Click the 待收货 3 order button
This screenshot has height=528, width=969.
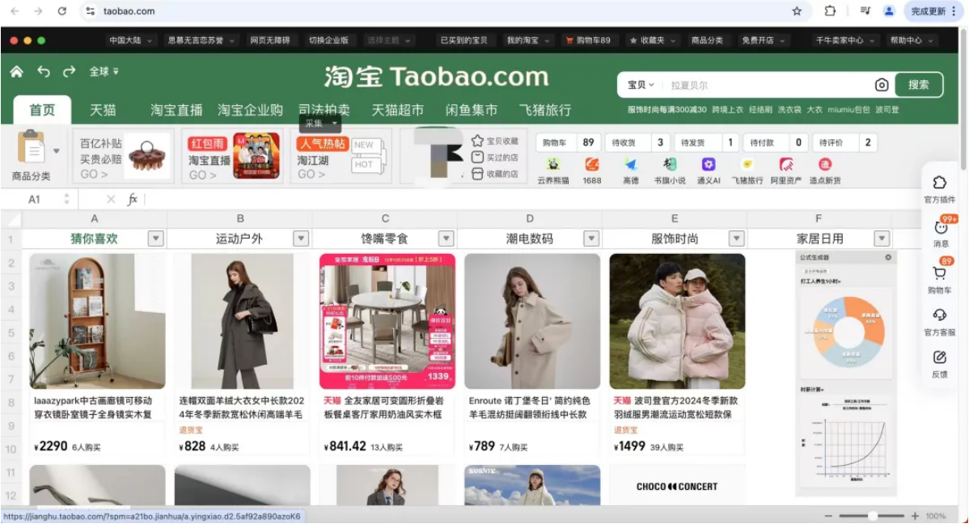638,142
